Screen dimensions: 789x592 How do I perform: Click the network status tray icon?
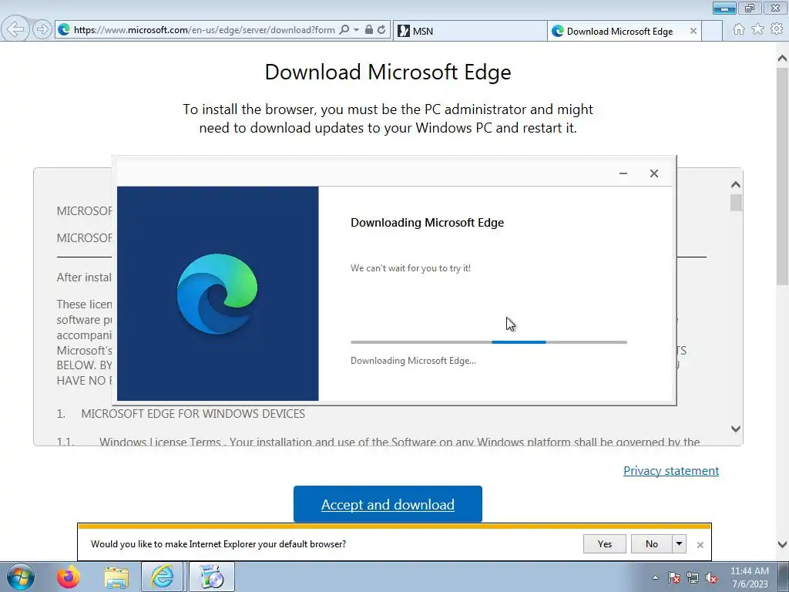tap(693, 578)
